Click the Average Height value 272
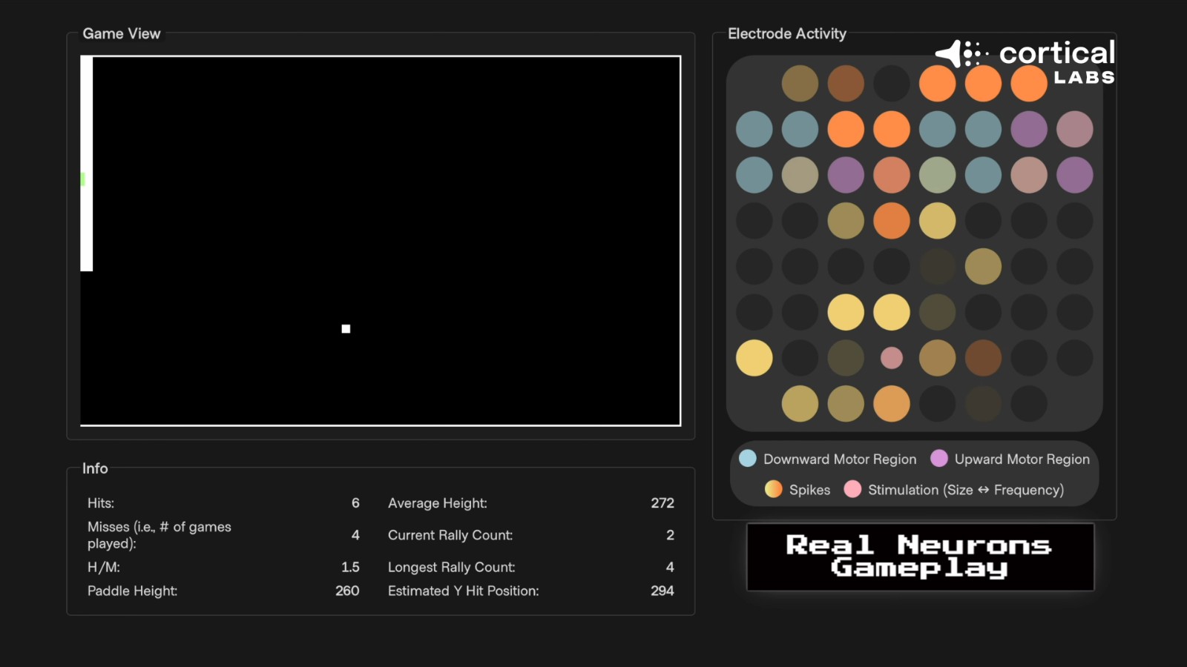 point(662,503)
